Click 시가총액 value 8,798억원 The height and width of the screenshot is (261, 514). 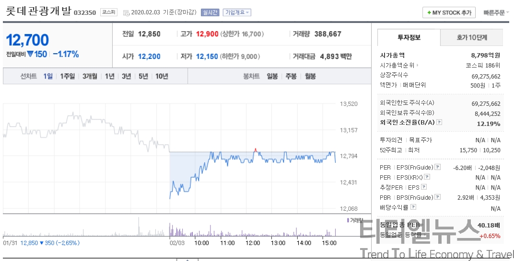click(x=486, y=56)
